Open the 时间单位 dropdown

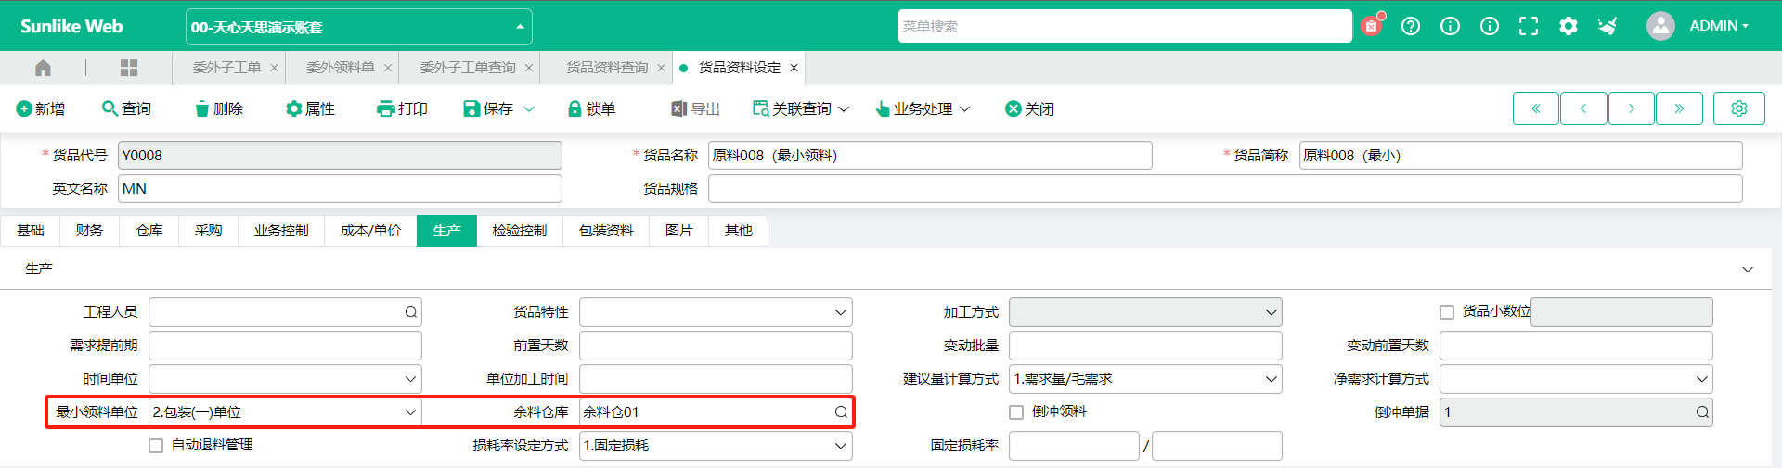[x=285, y=379]
